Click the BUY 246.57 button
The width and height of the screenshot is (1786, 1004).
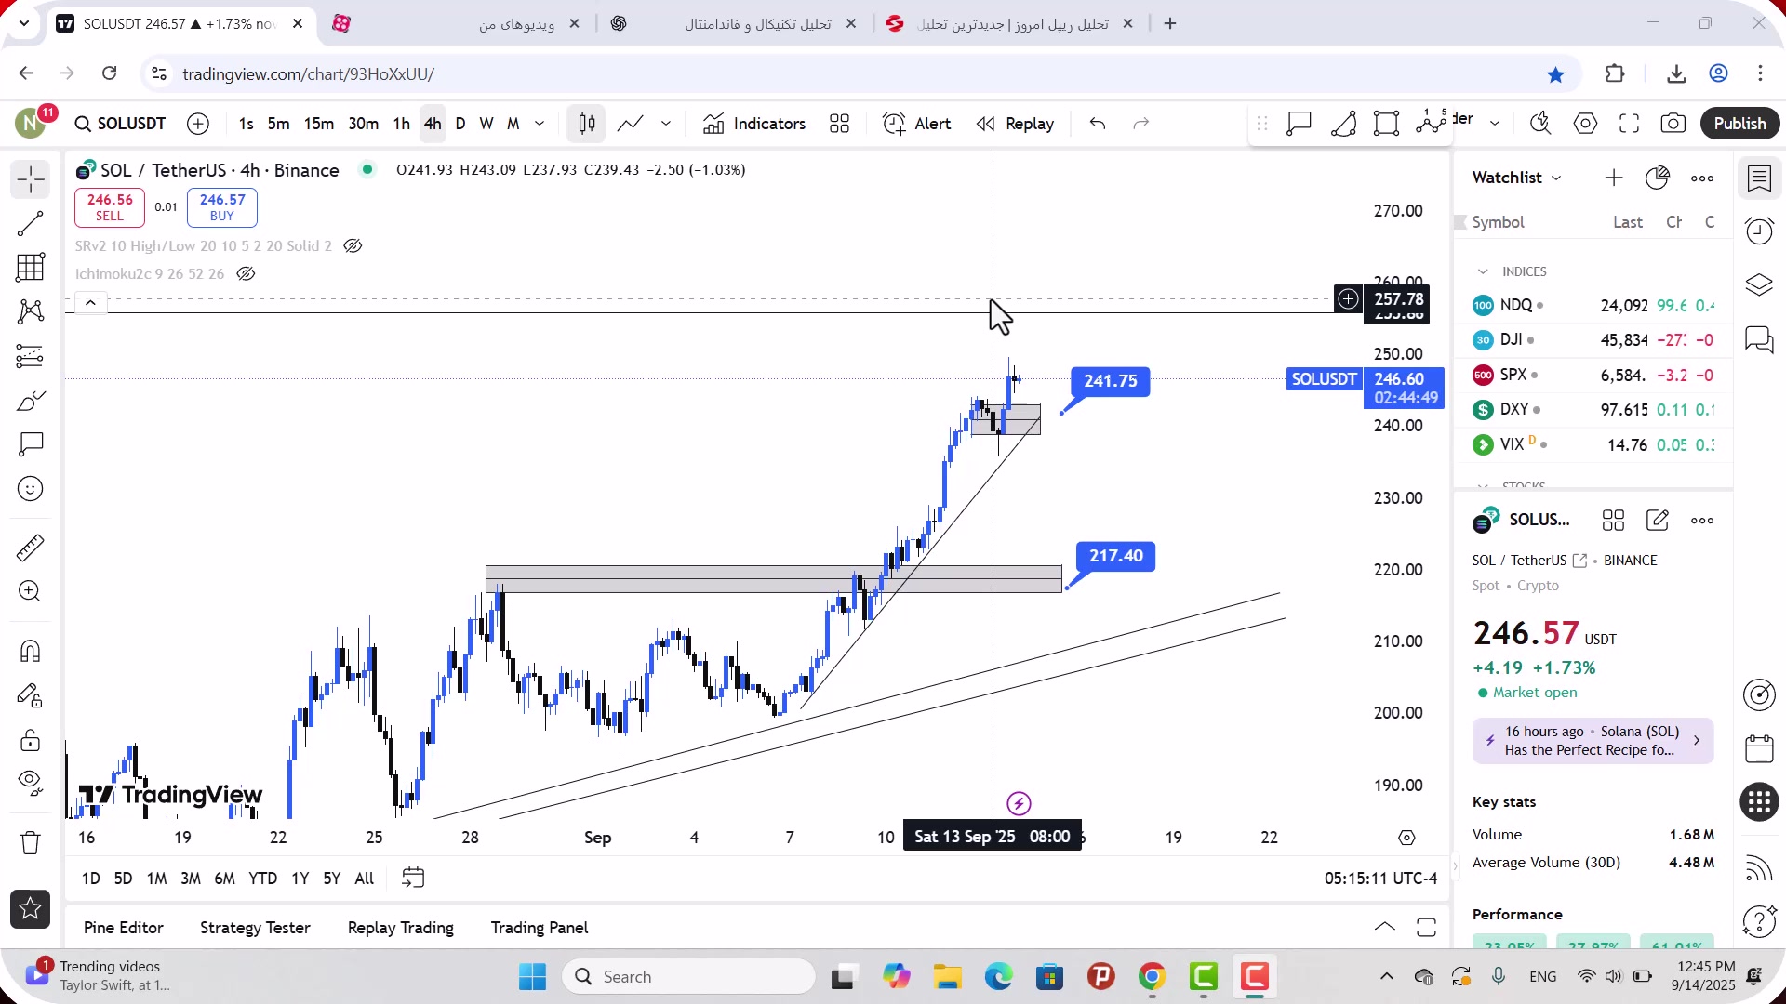(222, 207)
